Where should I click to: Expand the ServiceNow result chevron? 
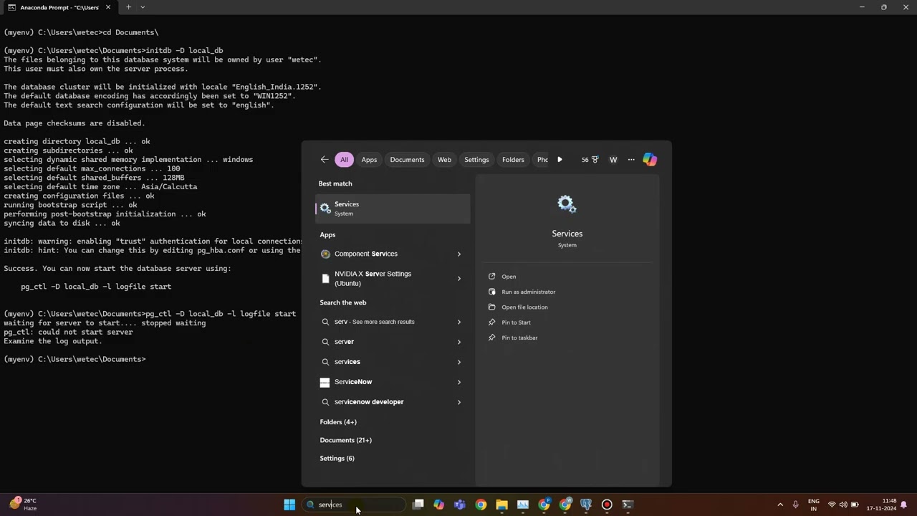[459, 382]
